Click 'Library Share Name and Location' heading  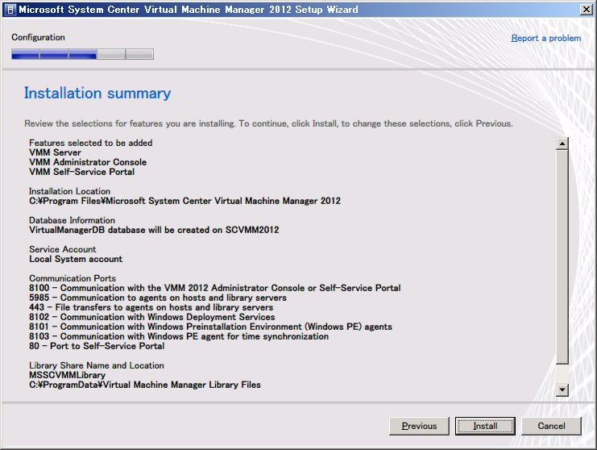[97, 365]
